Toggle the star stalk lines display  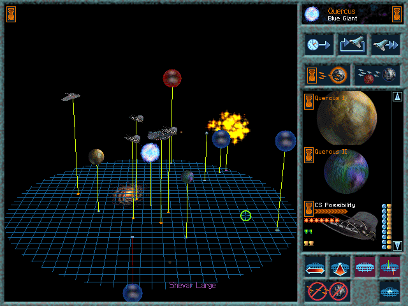(390, 266)
